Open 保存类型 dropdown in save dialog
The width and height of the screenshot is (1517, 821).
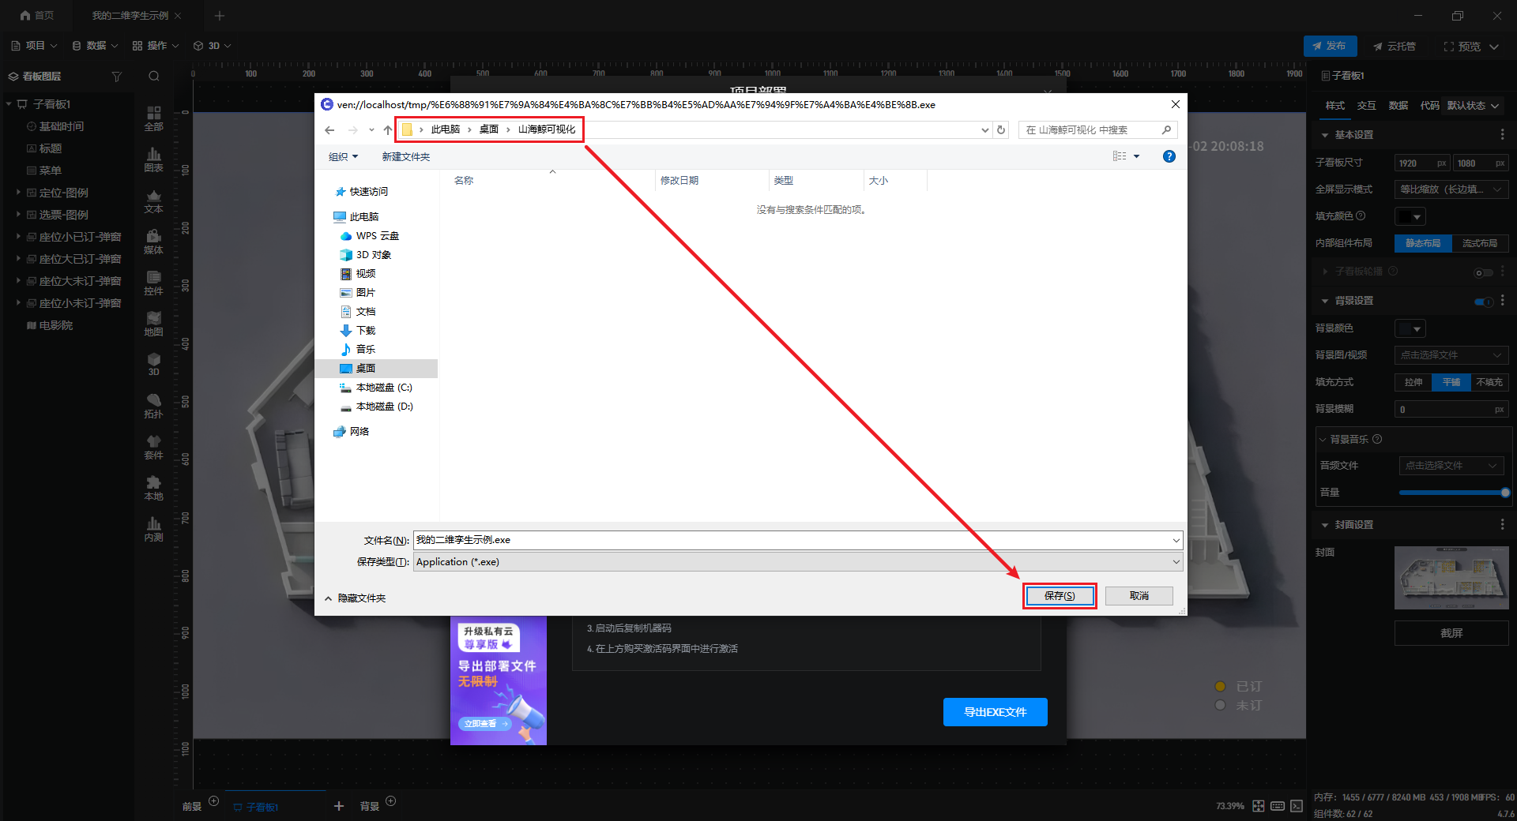(798, 562)
